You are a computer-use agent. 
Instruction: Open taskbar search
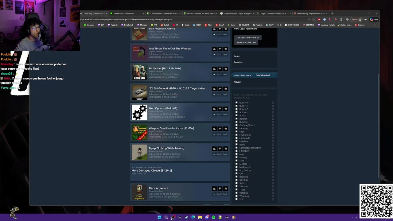pyautogui.click(x=166, y=217)
